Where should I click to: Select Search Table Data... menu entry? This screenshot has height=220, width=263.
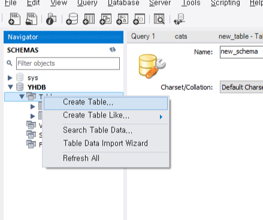pyautogui.click(x=105, y=130)
